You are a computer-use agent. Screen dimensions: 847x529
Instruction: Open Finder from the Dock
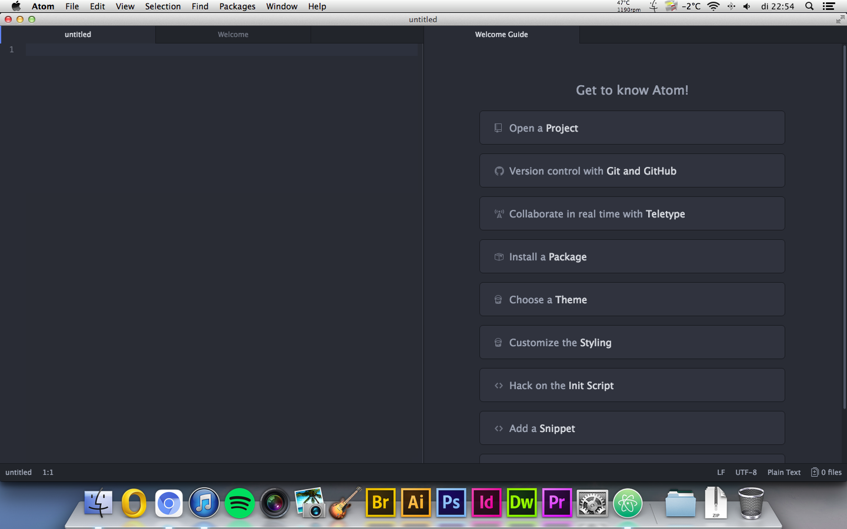coord(98,503)
